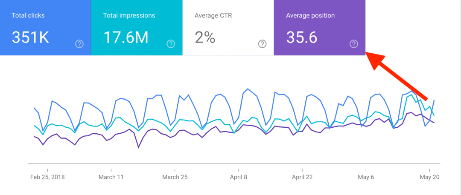Screen dimensions: 461x195
Task: Enable the Average CTR metric card
Action: click(228, 28)
